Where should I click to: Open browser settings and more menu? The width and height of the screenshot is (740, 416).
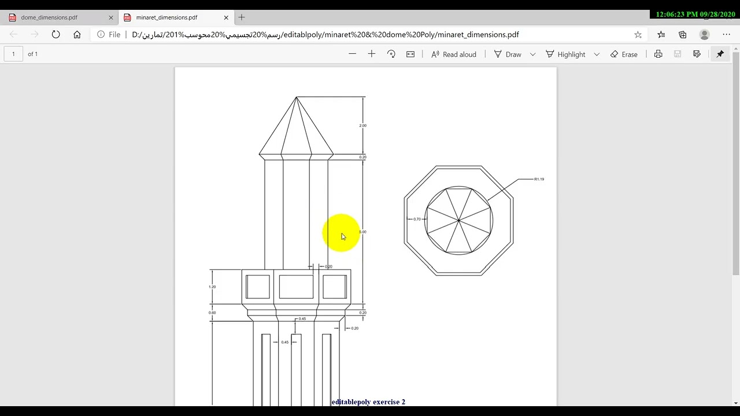pyautogui.click(x=726, y=35)
